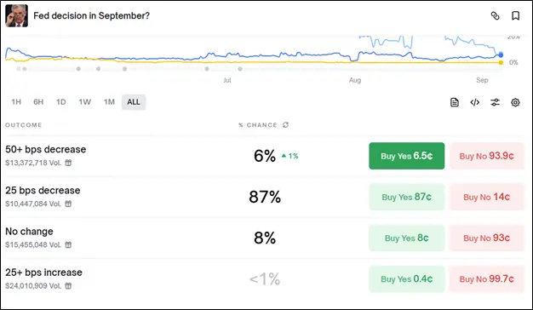This screenshot has height=310, width=533.
Task: Buy No 99.7¢ on 25+ bps increase
Action: (x=486, y=279)
